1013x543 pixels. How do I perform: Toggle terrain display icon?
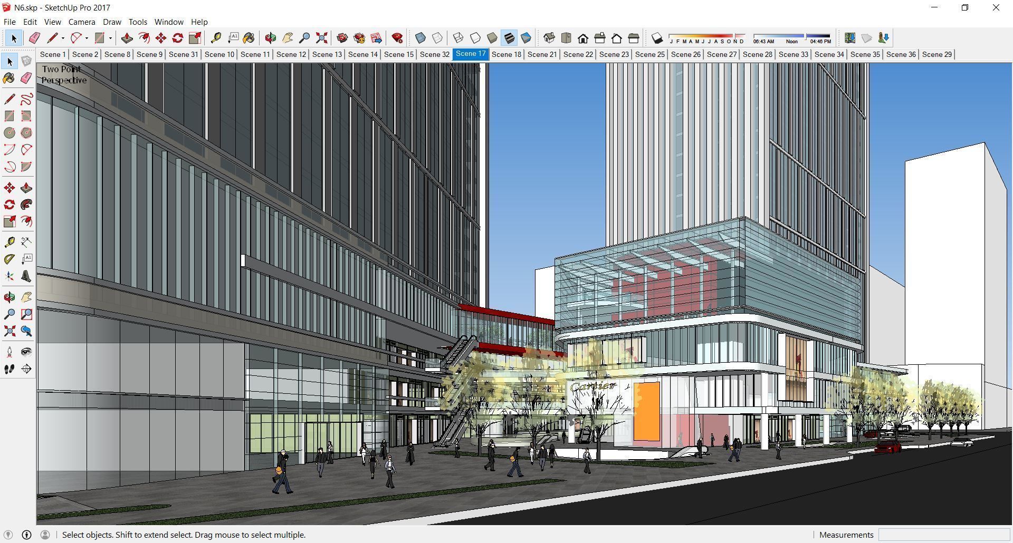[x=866, y=38]
